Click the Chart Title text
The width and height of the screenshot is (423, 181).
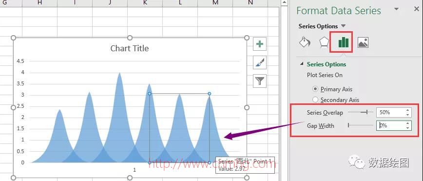pos(130,48)
